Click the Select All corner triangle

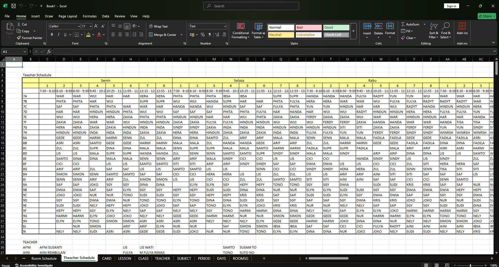tap(3, 59)
